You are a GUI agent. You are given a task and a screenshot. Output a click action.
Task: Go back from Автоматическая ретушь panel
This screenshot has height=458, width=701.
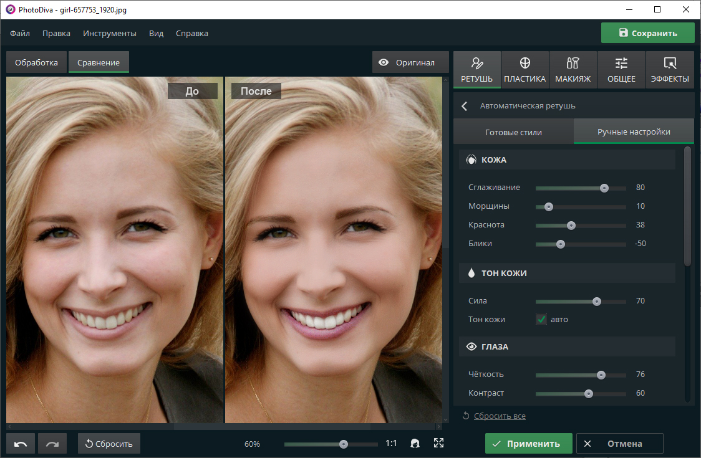click(x=465, y=106)
